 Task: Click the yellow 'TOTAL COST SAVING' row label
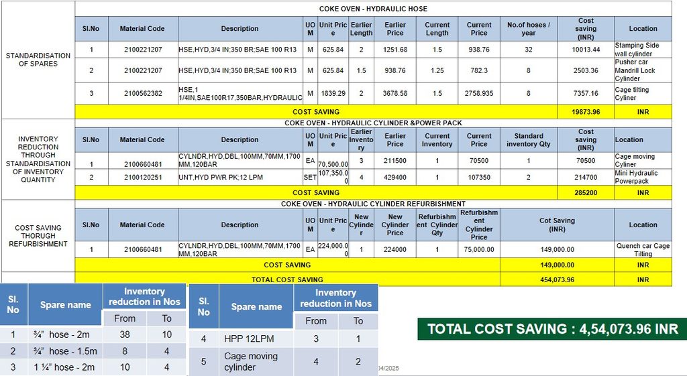(x=287, y=279)
